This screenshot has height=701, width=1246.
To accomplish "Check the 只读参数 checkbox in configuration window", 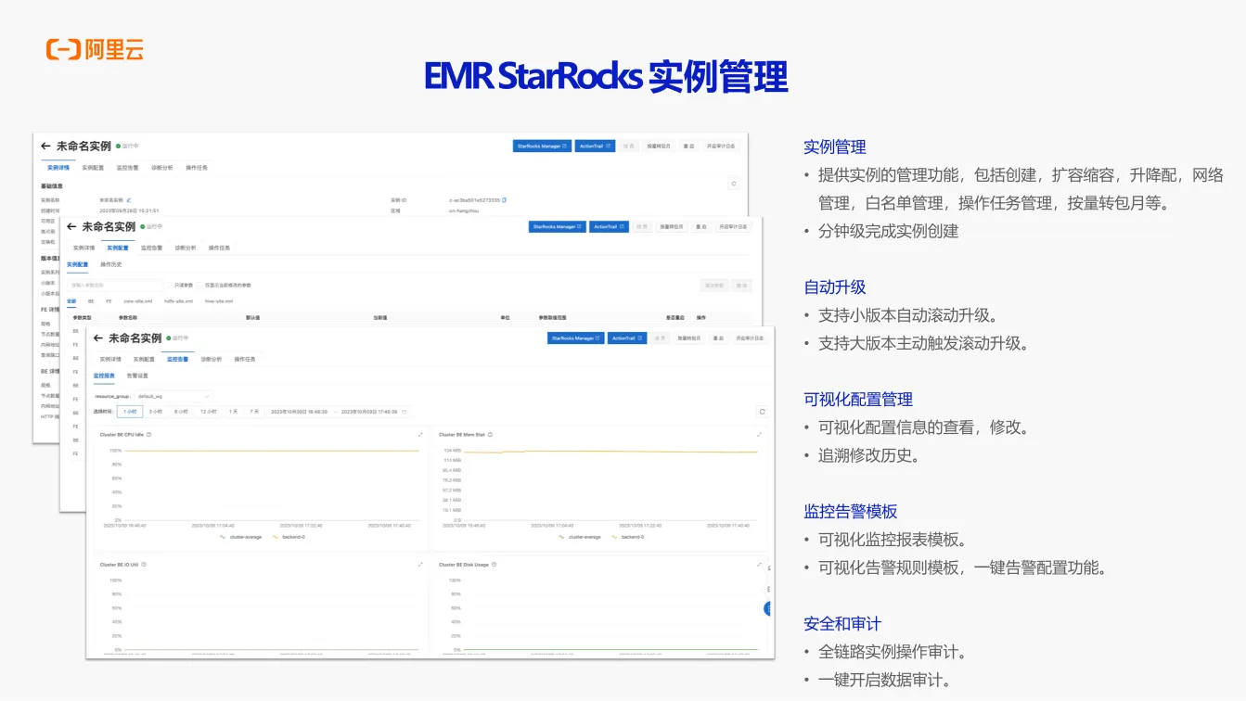I will click(170, 286).
